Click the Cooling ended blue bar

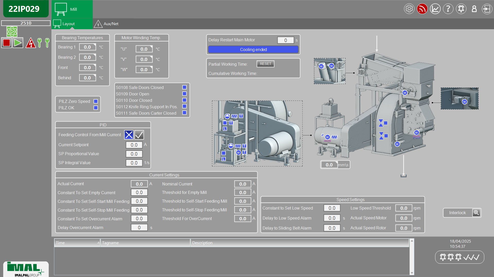pos(253,50)
